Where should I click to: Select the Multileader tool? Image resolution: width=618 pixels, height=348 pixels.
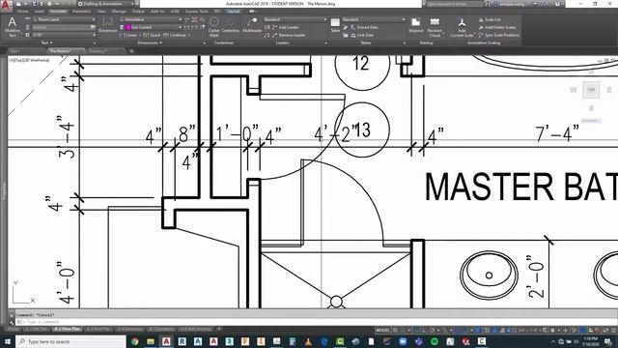click(x=252, y=25)
